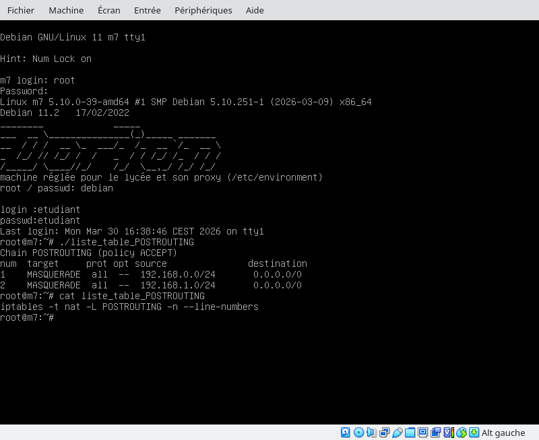Click the USB devices status icon

tap(397, 433)
